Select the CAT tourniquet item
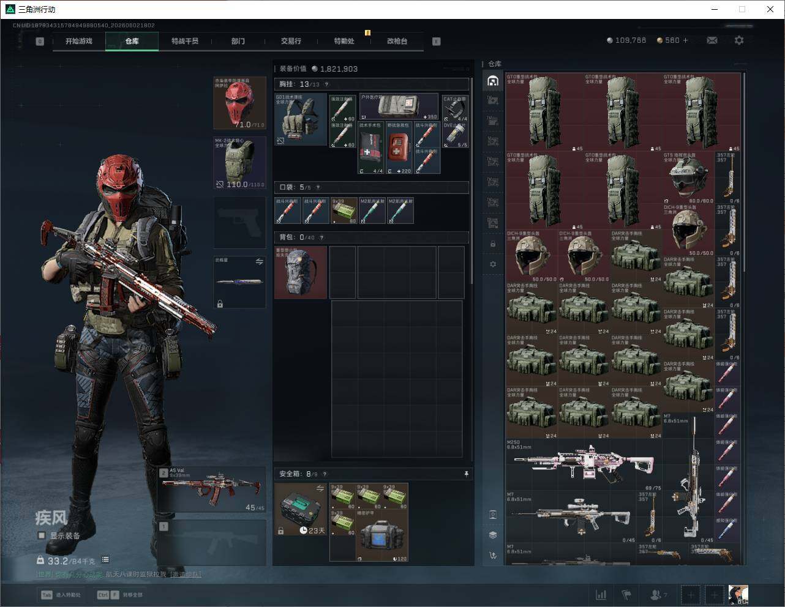The width and height of the screenshot is (785, 607). 455,108
